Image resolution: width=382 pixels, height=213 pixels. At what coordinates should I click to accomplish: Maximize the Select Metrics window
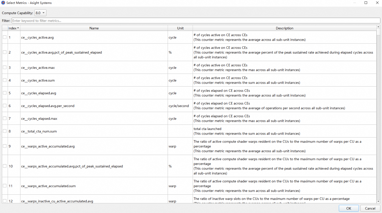[366, 3]
